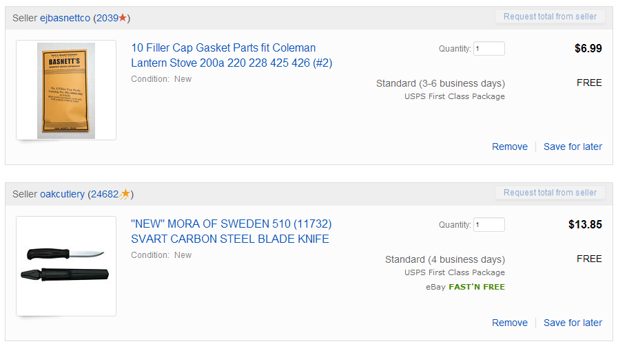The height and width of the screenshot is (346, 618).
Task: Open seller ejbasnettco's profile
Action: (x=65, y=18)
